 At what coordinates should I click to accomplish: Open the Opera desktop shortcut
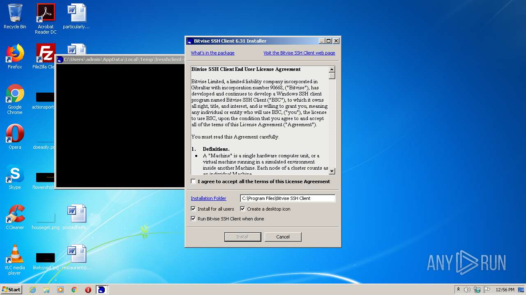tap(15, 137)
